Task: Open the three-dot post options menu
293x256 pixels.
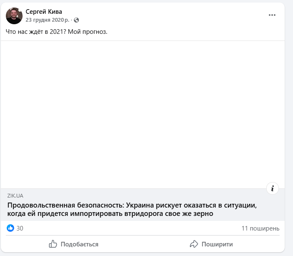Action: [x=272, y=15]
